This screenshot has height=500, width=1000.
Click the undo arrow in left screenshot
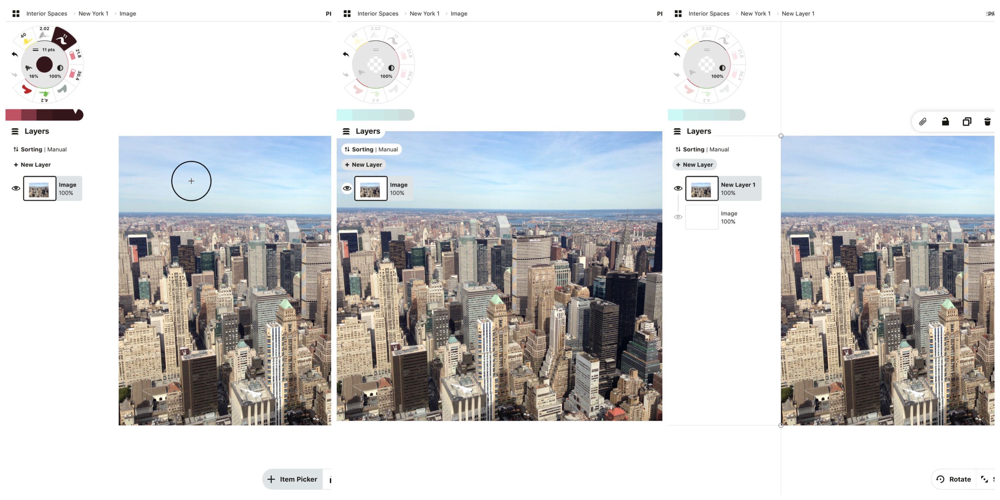coord(15,54)
